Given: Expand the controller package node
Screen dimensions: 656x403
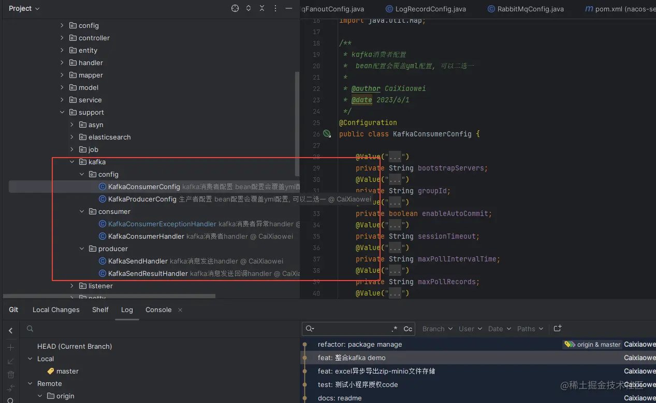Looking at the screenshot, I should [x=62, y=38].
